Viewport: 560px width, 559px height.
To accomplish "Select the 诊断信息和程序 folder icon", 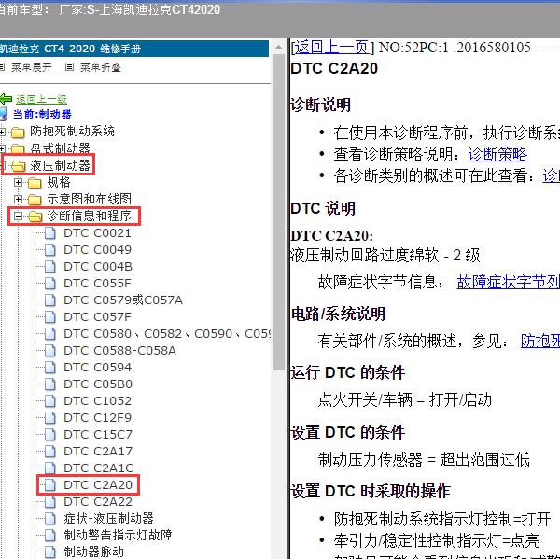I will point(35,217).
